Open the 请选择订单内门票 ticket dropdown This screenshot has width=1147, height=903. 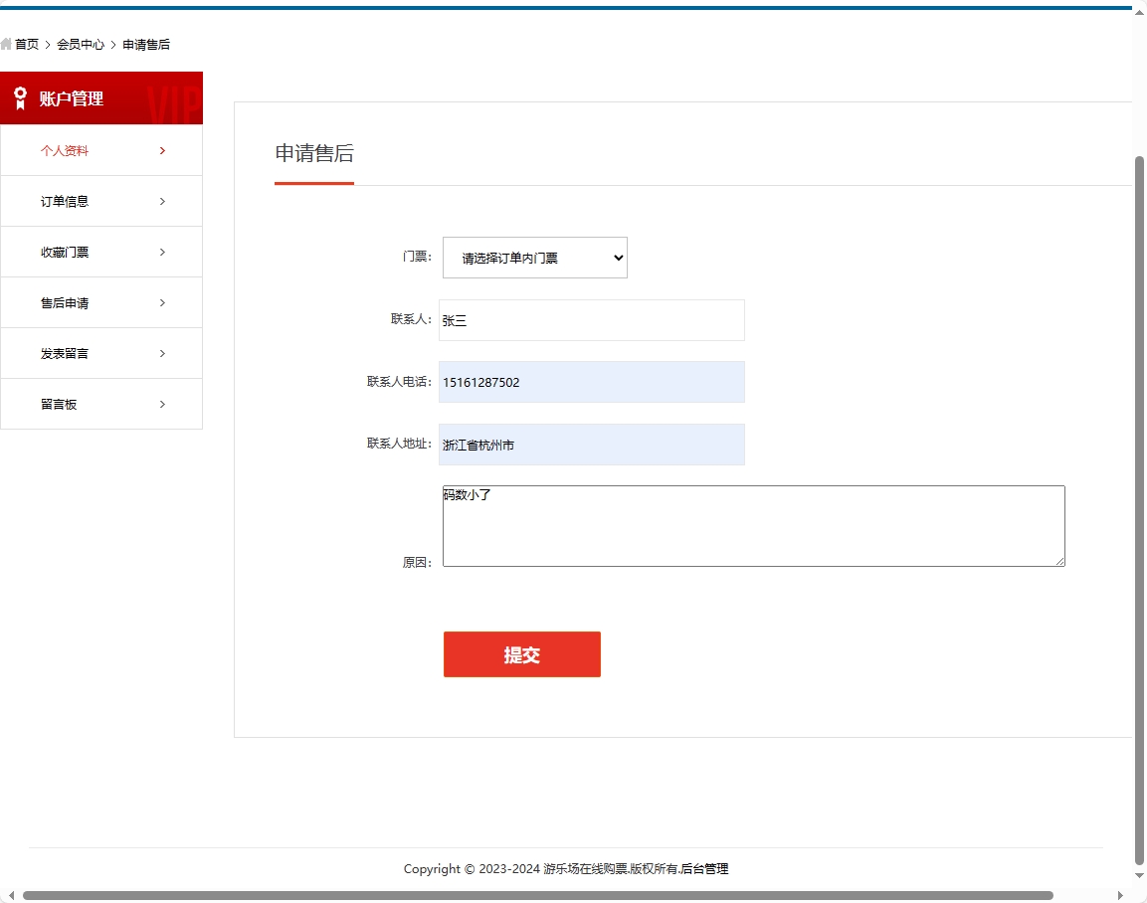coord(534,257)
